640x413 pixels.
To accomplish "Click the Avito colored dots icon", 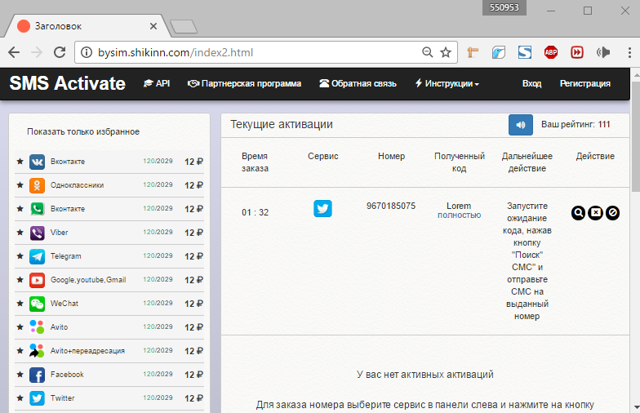I will click(37, 327).
